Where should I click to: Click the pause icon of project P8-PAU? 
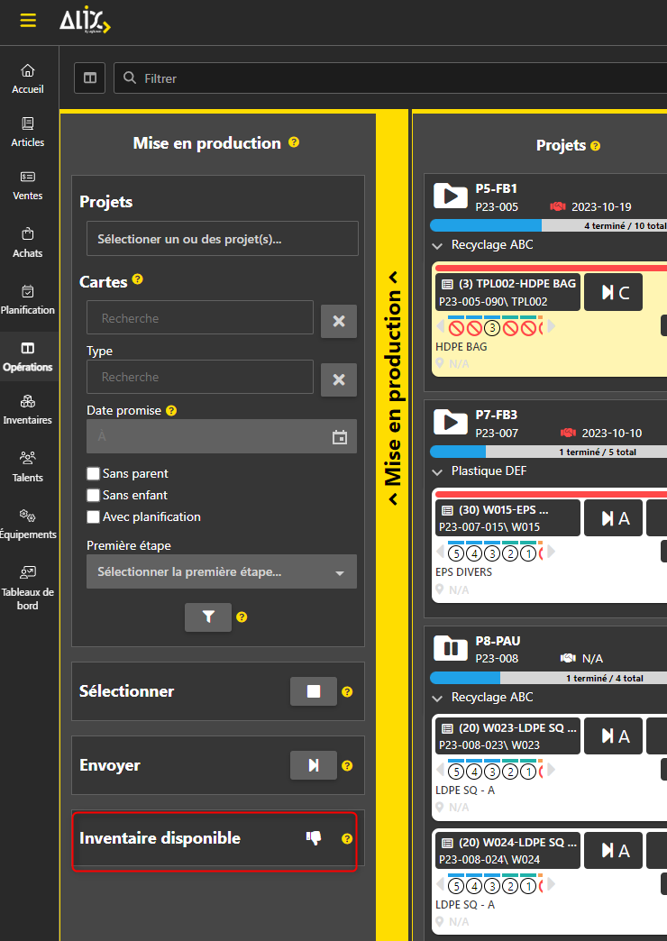pos(448,649)
